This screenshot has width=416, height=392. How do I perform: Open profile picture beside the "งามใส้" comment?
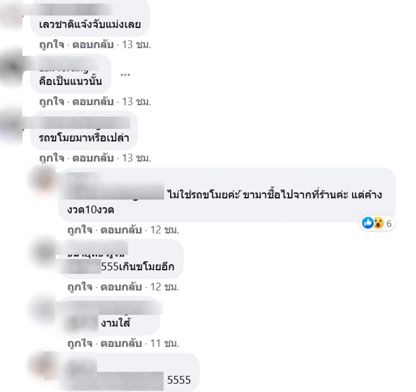pos(43,309)
